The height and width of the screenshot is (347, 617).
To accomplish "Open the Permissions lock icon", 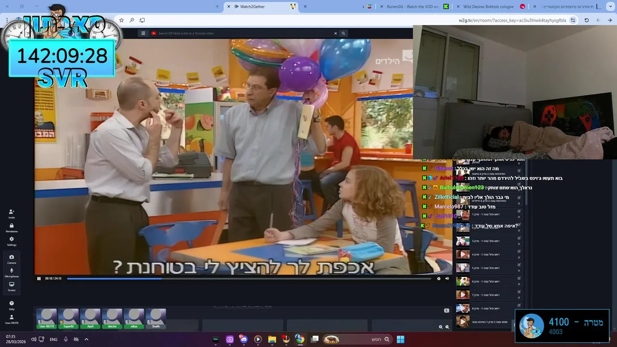I will pyautogui.click(x=12, y=227).
